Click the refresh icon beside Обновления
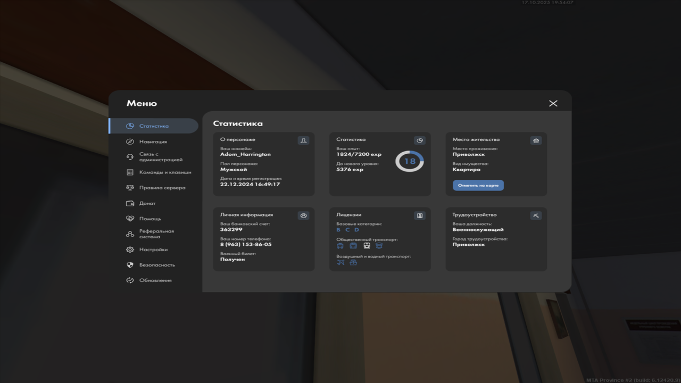Viewport: 681px width, 383px height. click(130, 280)
